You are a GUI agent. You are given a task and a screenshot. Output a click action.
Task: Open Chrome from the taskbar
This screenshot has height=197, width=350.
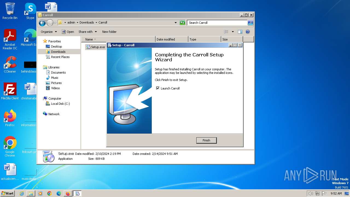pyautogui.click(x=49, y=193)
